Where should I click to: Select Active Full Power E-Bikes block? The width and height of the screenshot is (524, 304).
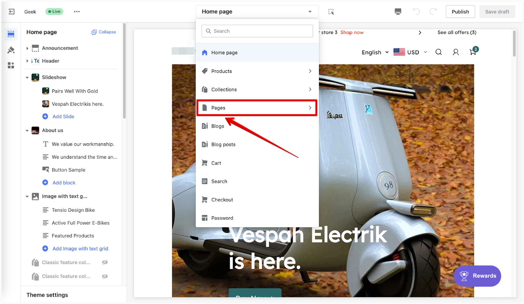coord(81,223)
